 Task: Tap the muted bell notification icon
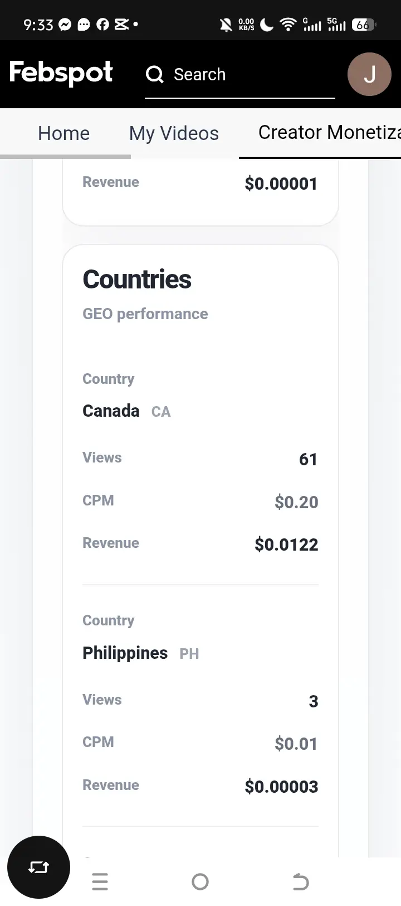[226, 25]
